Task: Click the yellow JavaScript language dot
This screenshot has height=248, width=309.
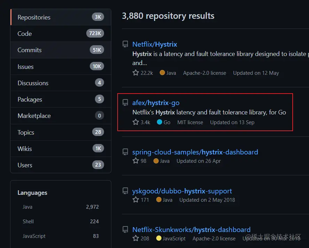Action: 159,238
